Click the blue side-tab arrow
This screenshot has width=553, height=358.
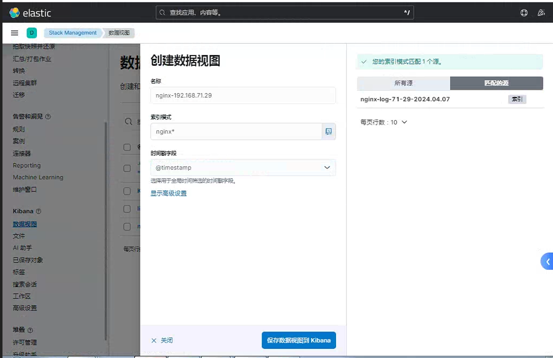[547, 261]
